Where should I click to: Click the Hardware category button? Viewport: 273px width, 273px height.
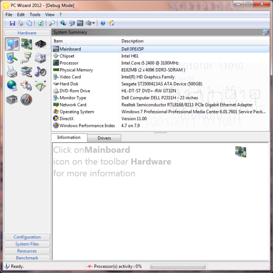click(x=27, y=33)
